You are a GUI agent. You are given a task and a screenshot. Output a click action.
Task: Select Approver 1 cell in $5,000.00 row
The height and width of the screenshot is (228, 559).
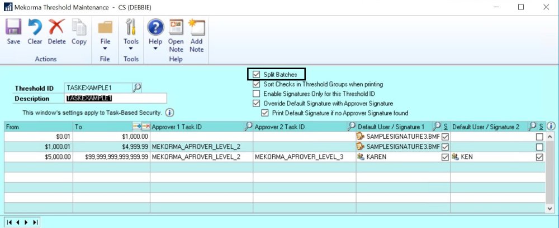pyautogui.click(x=201, y=157)
